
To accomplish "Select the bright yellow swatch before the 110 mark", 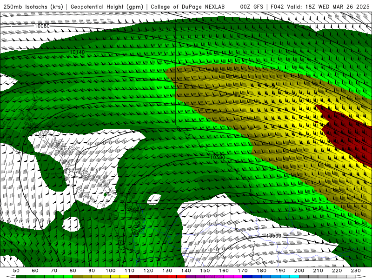I will coord(125,277).
